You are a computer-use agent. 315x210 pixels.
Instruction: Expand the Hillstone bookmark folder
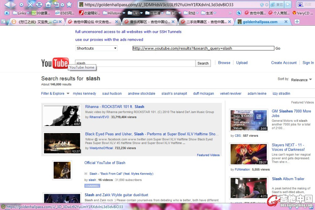pos(114,13)
